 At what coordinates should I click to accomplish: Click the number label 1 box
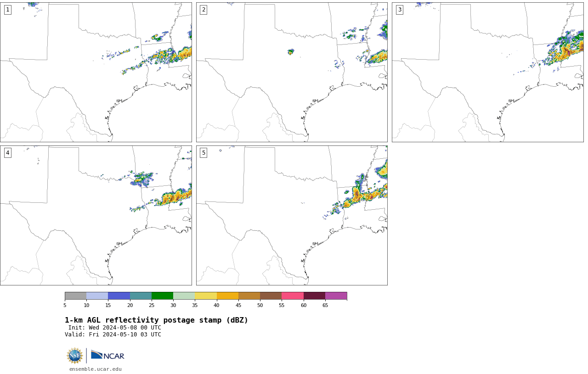(7, 10)
